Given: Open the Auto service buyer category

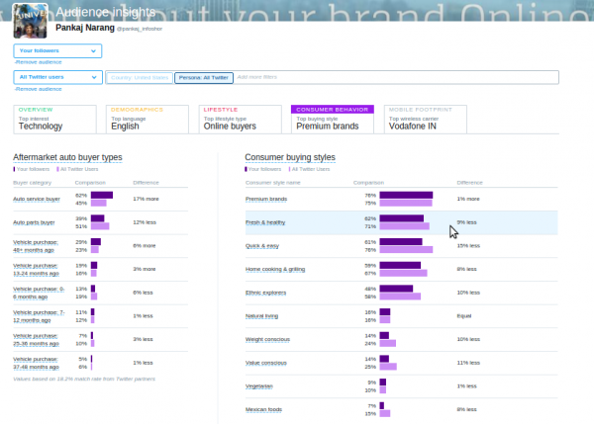Looking at the screenshot, I should tap(37, 199).
